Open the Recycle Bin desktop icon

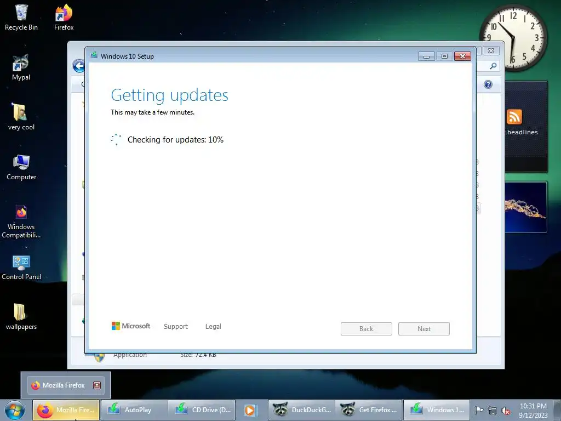[x=21, y=18]
